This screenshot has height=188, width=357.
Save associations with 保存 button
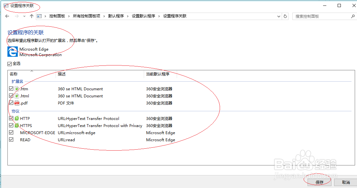pyautogui.click(x=320, y=182)
